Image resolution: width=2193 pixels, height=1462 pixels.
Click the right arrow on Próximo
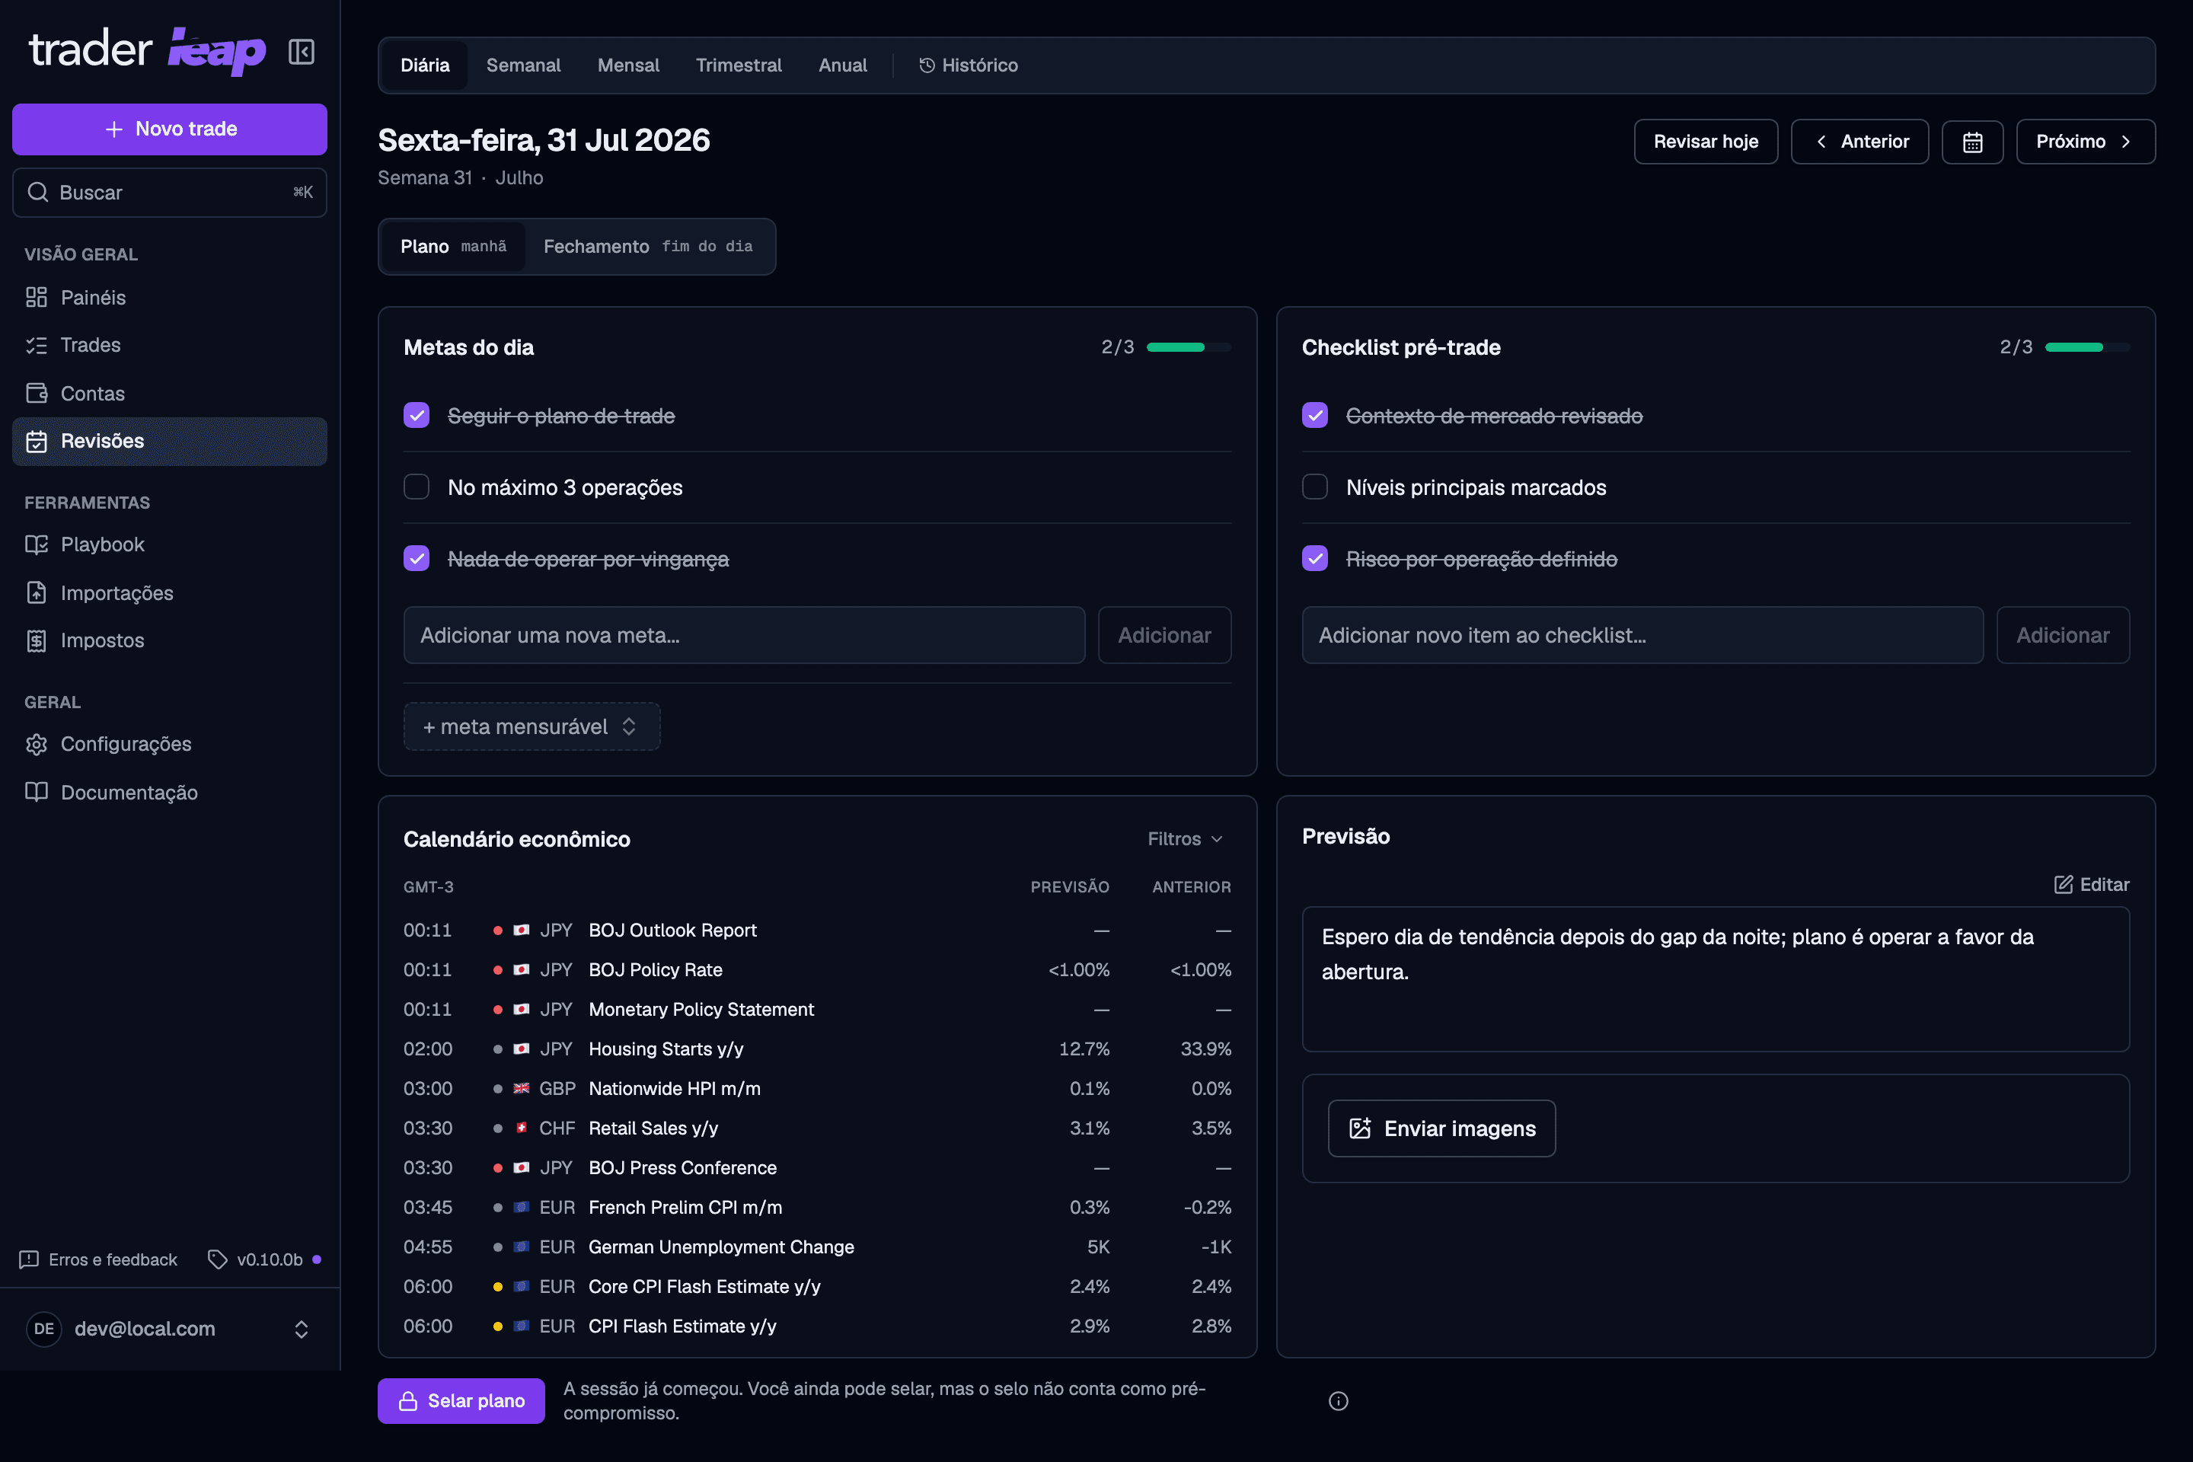2126,142
